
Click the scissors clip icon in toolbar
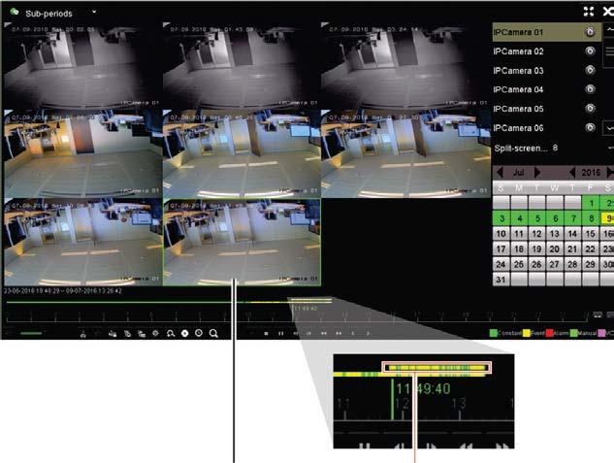[x=83, y=334]
